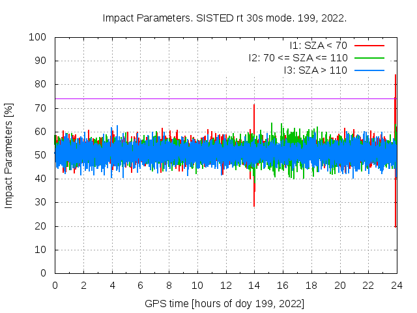Click the 'Impact Parameters [%]' y-axis label
Viewport: 417px width, 313px height.
pyautogui.click(x=9, y=155)
